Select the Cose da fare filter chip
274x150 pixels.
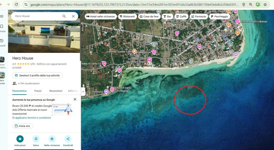point(149,16)
